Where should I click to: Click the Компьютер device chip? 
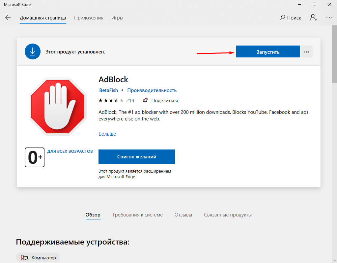tap(38, 258)
